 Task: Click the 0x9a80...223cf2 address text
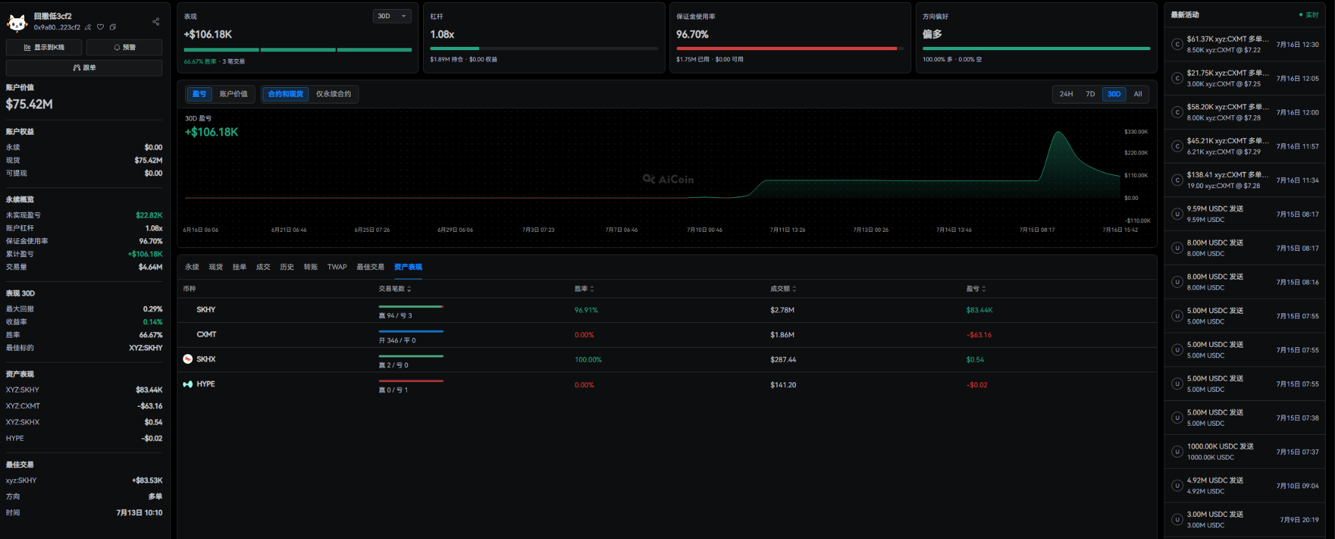coord(57,27)
